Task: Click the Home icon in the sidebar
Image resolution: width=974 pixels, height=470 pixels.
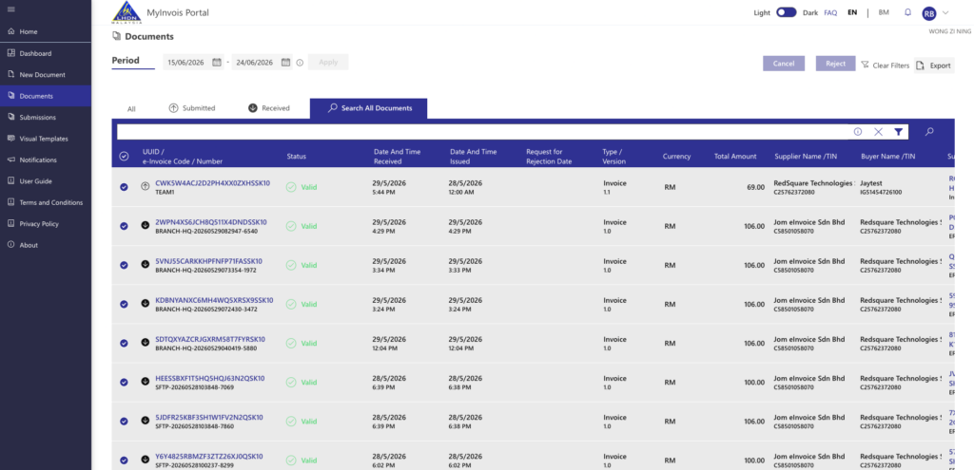Action: click(x=11, y=31)
